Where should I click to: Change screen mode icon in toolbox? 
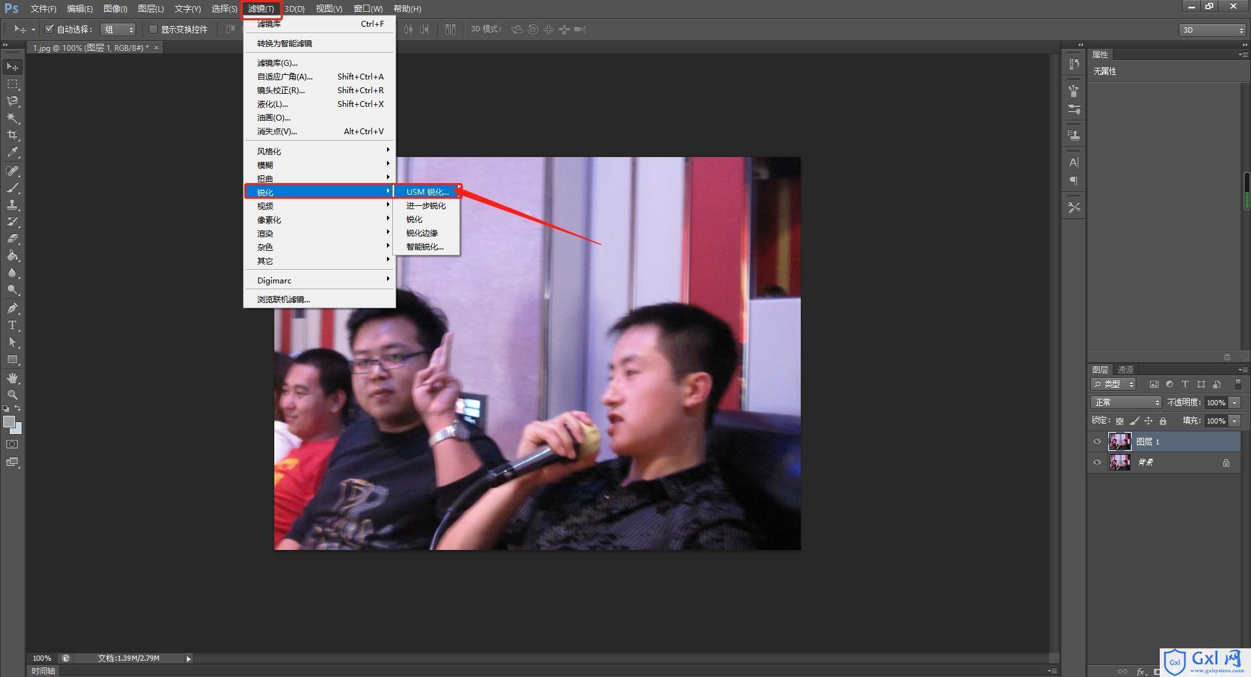(12, 462)
